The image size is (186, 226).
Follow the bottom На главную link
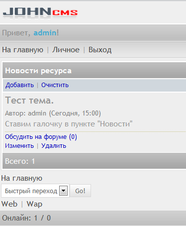coord(22,178)
